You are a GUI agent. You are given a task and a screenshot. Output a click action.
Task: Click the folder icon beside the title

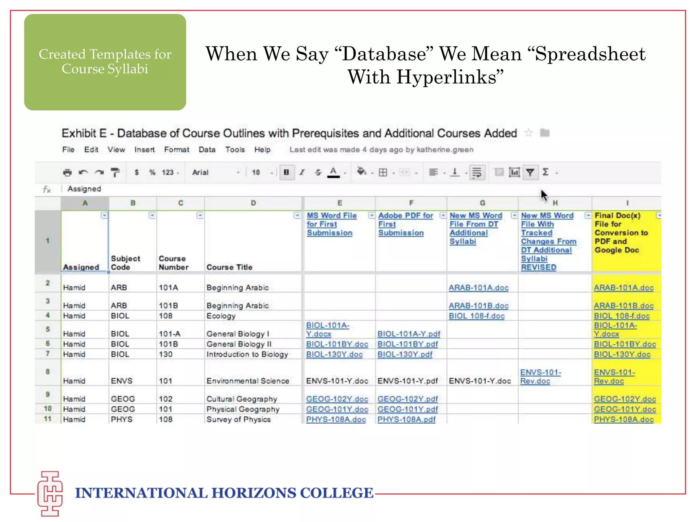pyautogui.click(x=545, y=133)
